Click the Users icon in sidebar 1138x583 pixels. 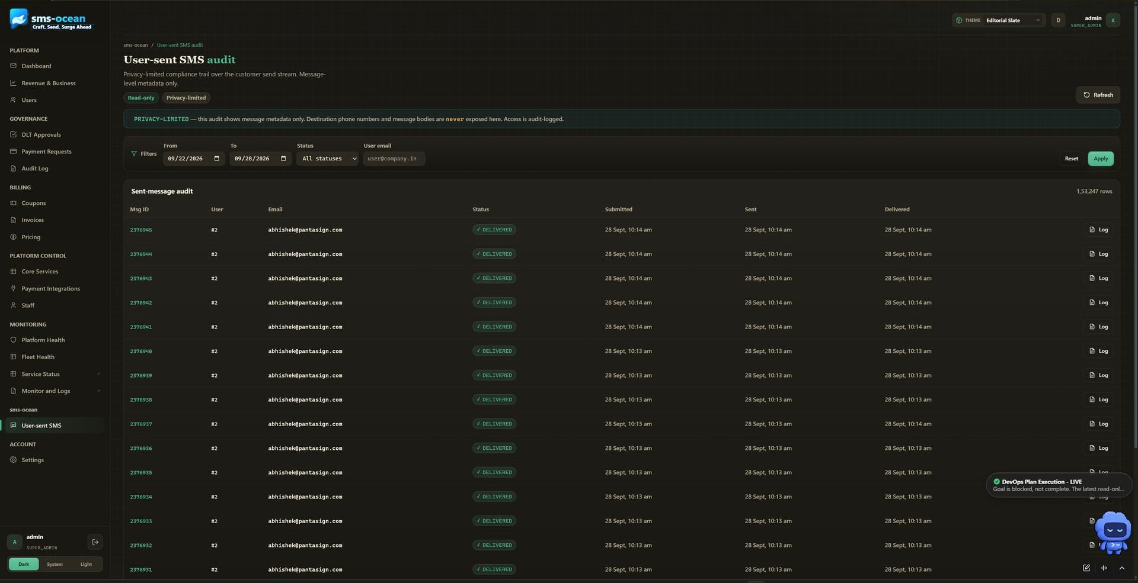[x=13, y=99]
